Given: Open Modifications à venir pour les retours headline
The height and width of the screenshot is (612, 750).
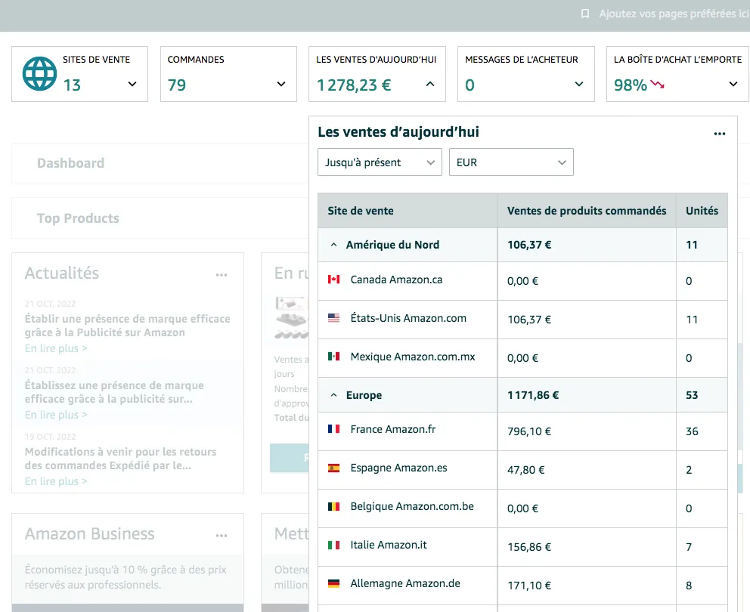Looking at the screenshot, I should 120,459.
